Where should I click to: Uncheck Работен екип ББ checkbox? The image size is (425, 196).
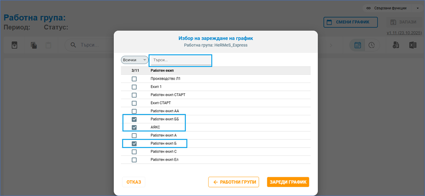(x=134, y=119)
